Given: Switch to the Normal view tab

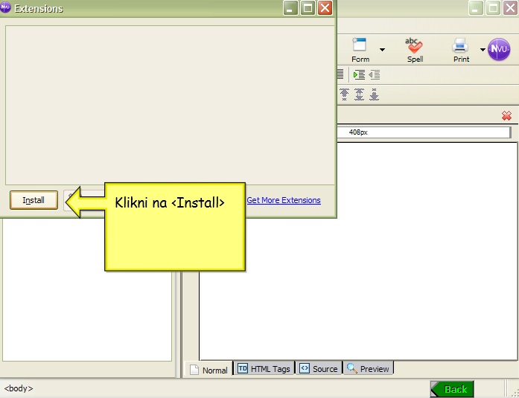Looking at the screenshot, I should tap(208, 369).
